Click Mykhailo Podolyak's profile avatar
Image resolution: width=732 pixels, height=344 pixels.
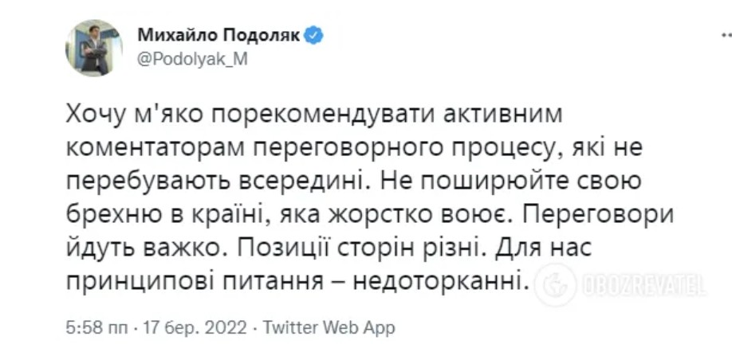[x=92, y=48]
